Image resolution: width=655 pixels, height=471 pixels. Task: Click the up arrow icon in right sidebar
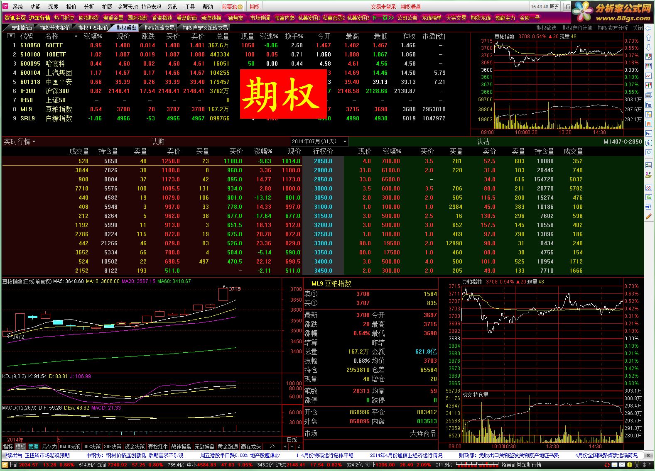pyautogui.click(x=649, y=38)
